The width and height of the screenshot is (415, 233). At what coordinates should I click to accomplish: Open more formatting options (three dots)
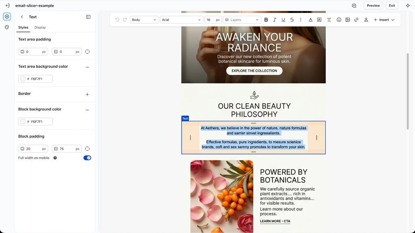pyautogui.click(x=301, y=20)
